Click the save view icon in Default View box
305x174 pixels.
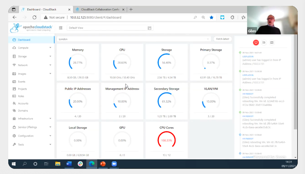149,28
